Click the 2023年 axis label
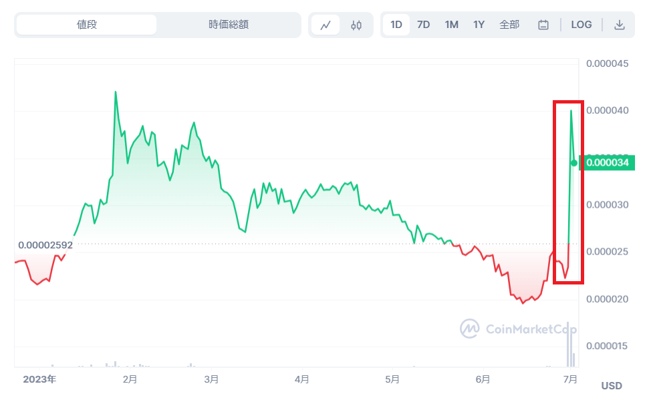Screen dimensions: 649x400 point(40,379)
